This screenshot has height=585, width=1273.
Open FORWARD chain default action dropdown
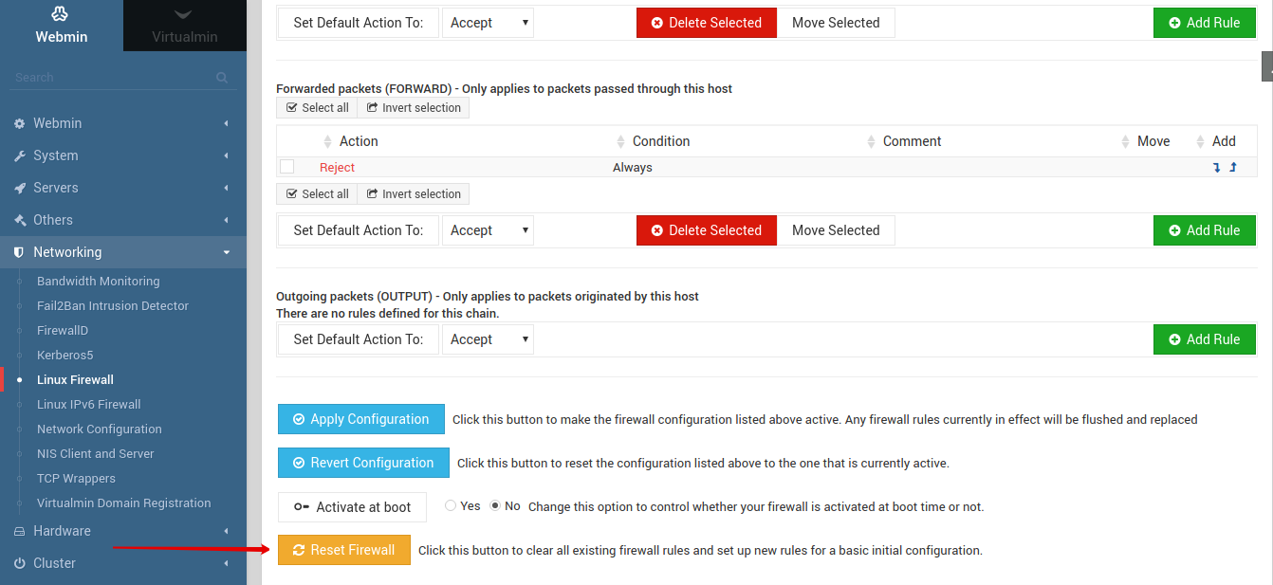point(488,230)
